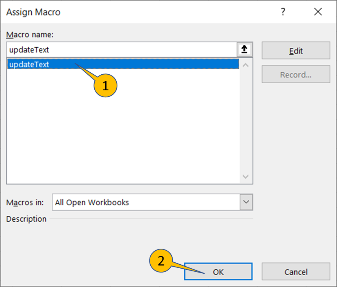Screen dimensions: 337x287
Task: Click the collapse dialog arrow icon
Action: point(245,50)
